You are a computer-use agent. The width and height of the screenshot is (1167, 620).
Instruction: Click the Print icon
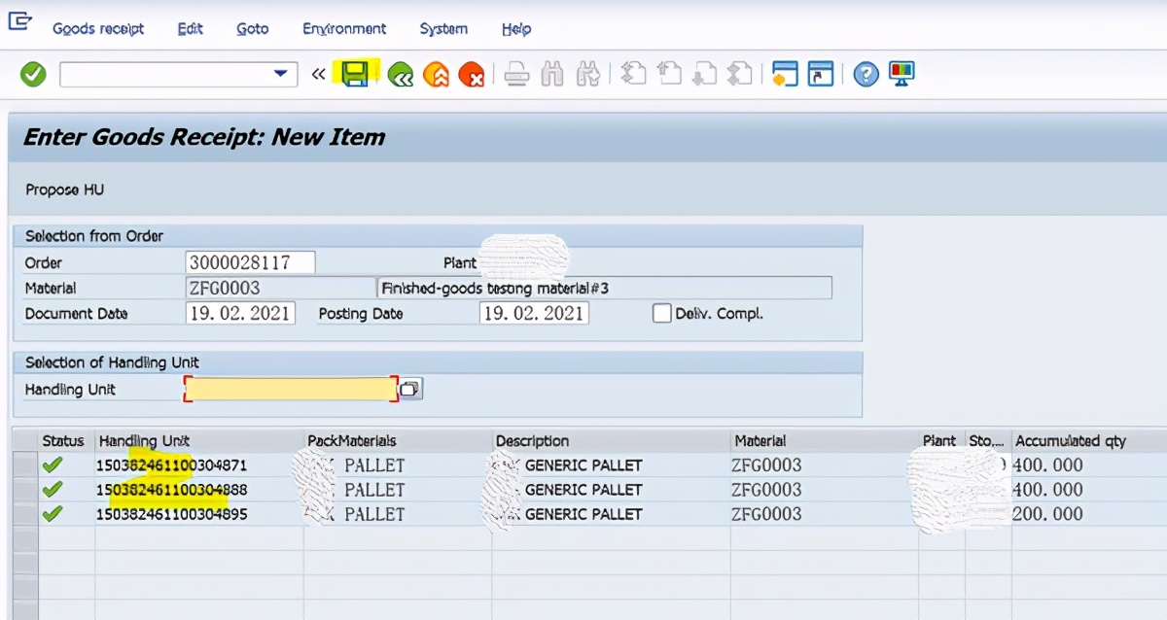(516, 75)
